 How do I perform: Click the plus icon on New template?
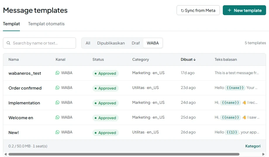point(229,10)
